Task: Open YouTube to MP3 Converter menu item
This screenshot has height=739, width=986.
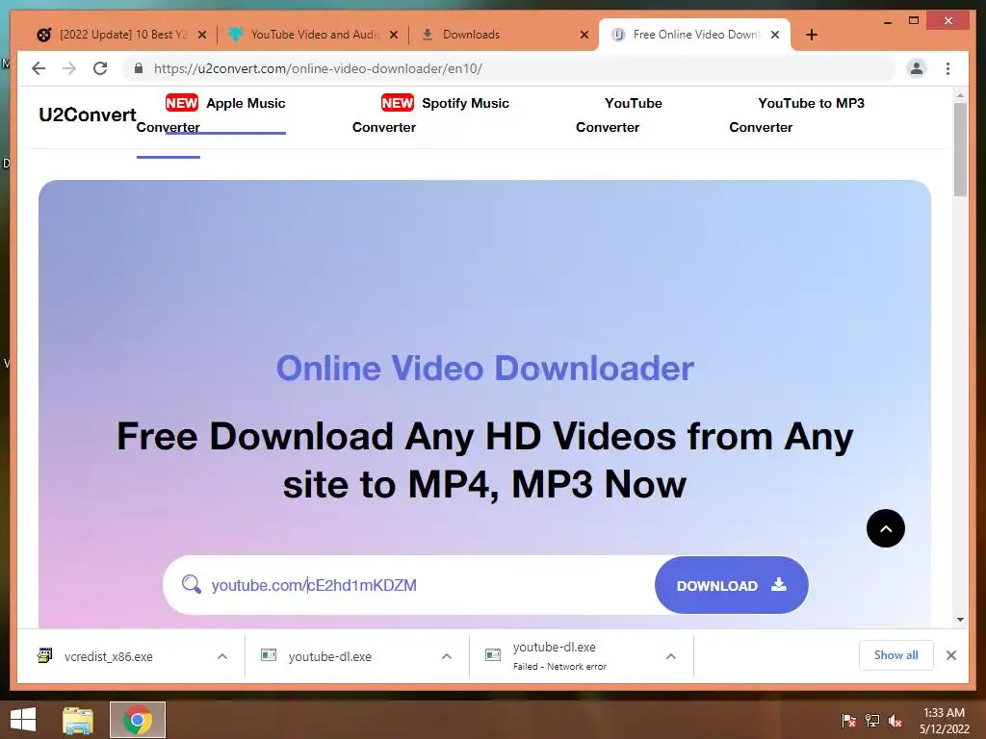Action: (796, 115)
